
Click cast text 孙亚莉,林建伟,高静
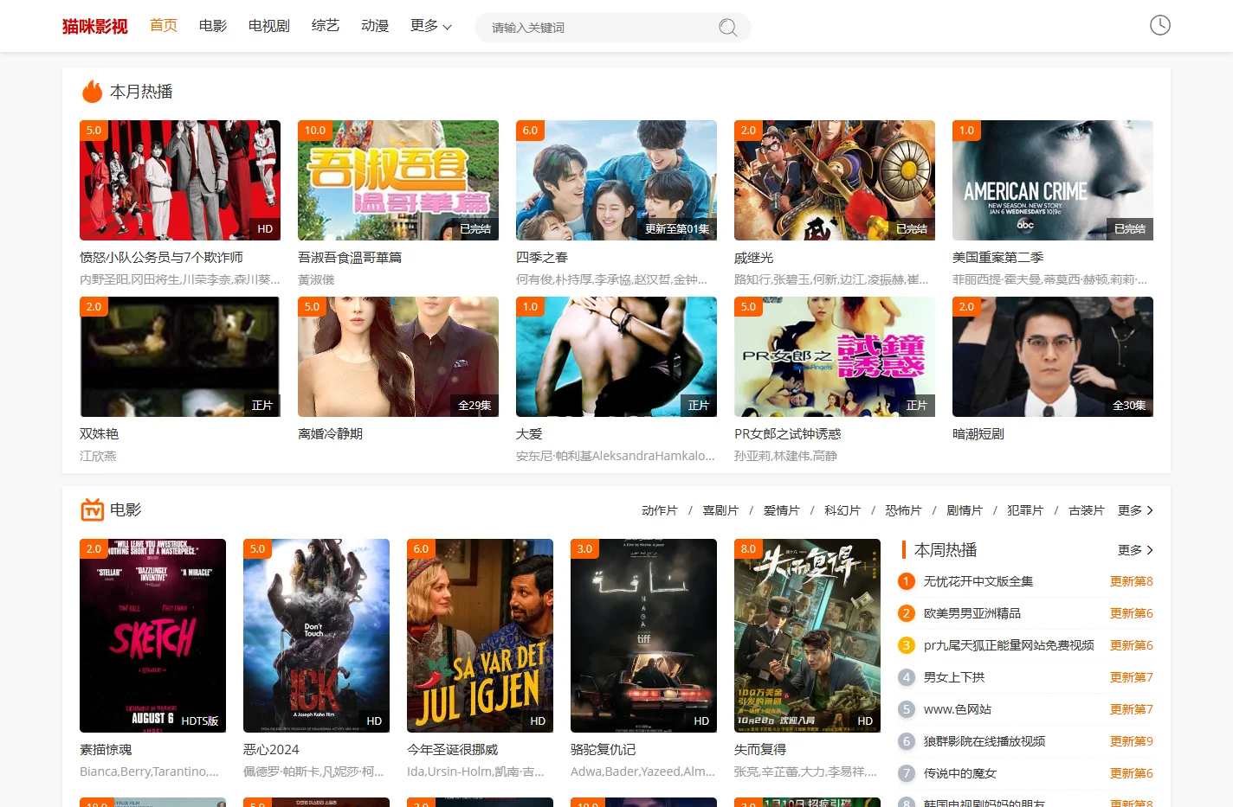(785, 456)
